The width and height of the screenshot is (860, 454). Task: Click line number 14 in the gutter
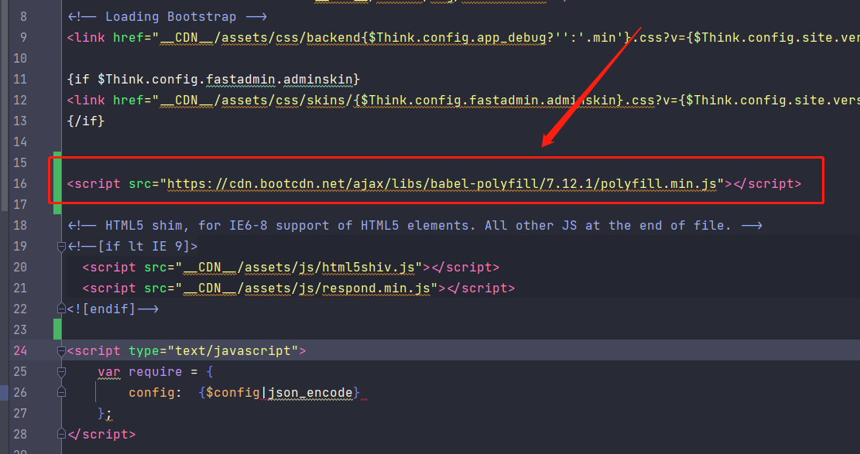pyautogui.click(x=20, y=142)
